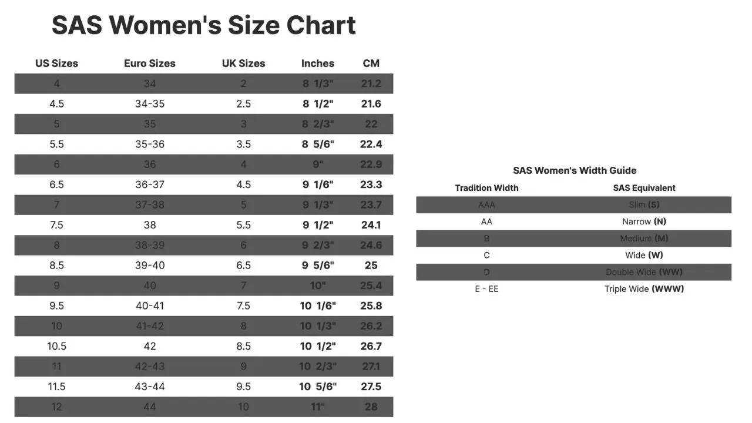
Task: Select the 39-40 Euro size cell
Action: 150,266
